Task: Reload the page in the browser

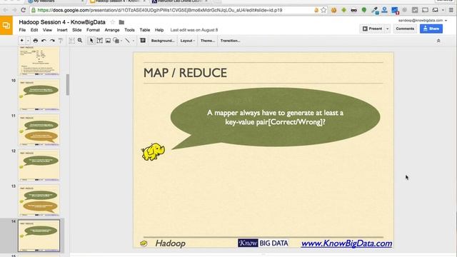Action: (x=24, y=10)
